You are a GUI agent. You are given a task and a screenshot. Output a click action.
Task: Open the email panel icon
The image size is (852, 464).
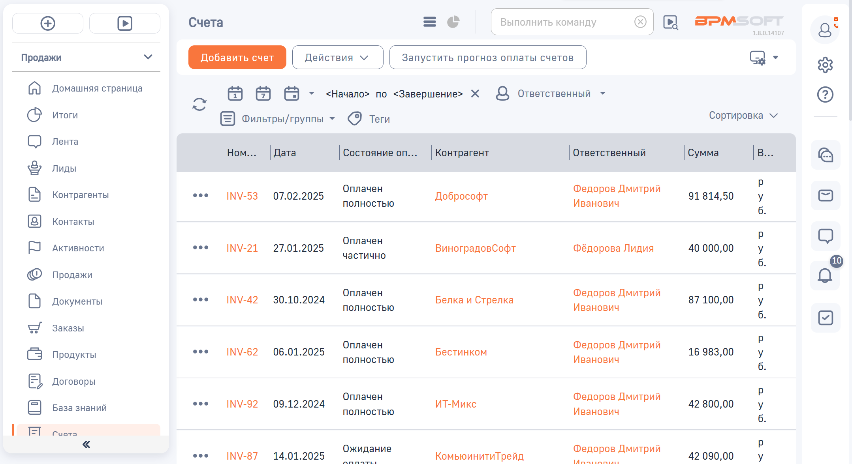tap(825, 195)
